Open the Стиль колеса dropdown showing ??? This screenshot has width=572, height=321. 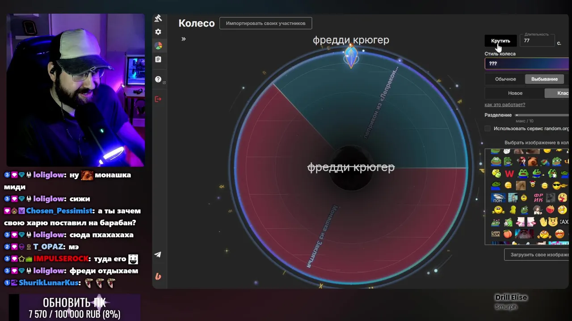tap(527, 63)
